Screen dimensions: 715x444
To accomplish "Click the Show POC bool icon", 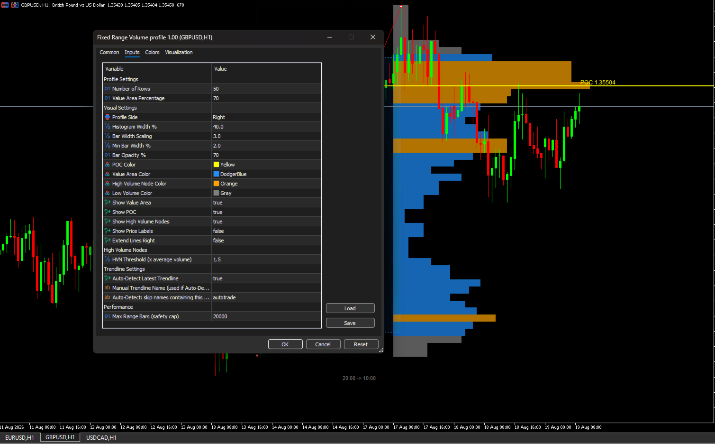I will (107, 212).
